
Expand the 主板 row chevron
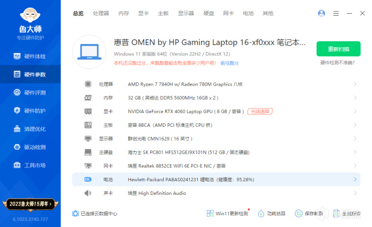pyautogui.click(x=355, y=125)
